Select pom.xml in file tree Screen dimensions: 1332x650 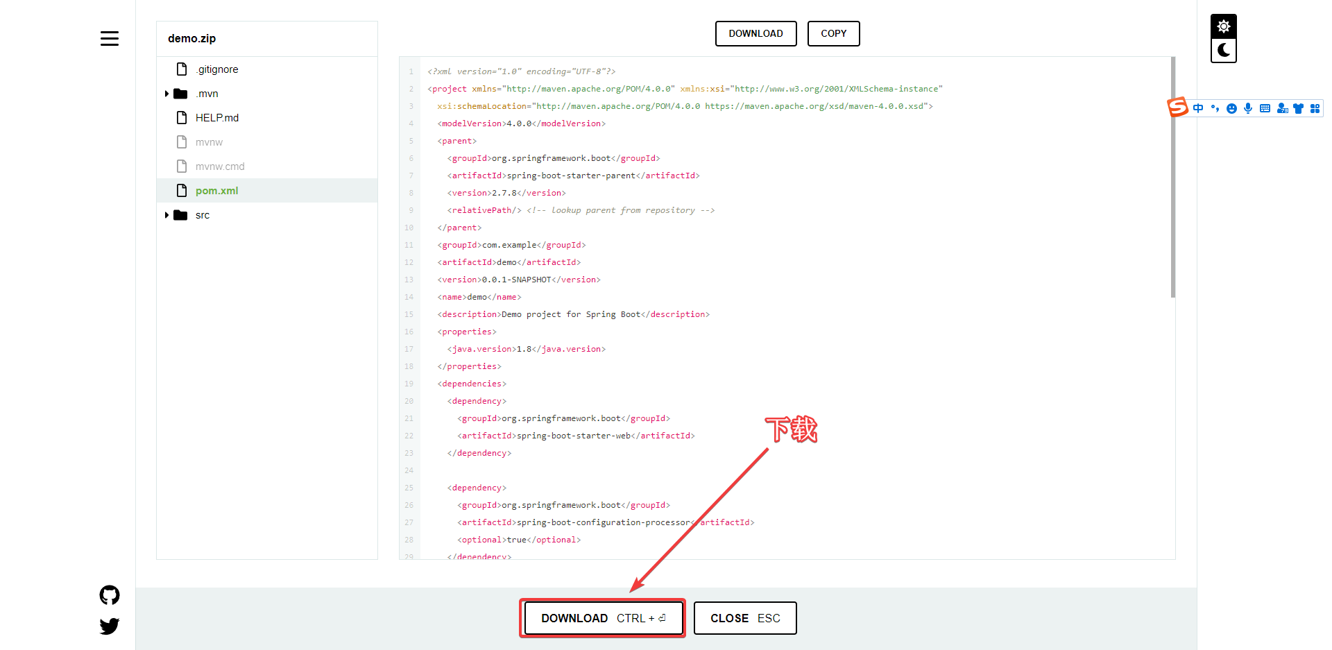point(216,191)
